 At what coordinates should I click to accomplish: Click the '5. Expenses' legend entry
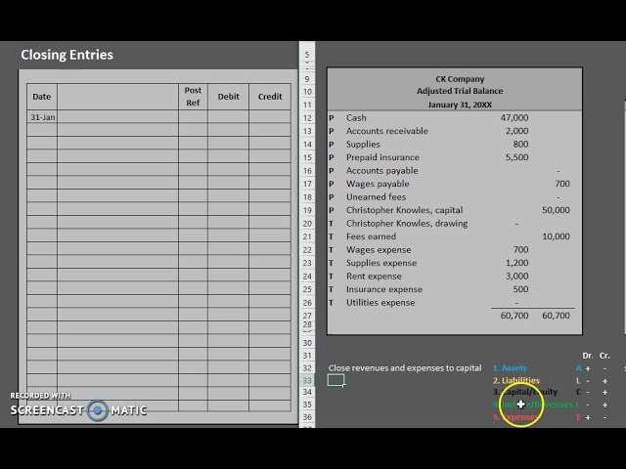[x=515, y=417]
